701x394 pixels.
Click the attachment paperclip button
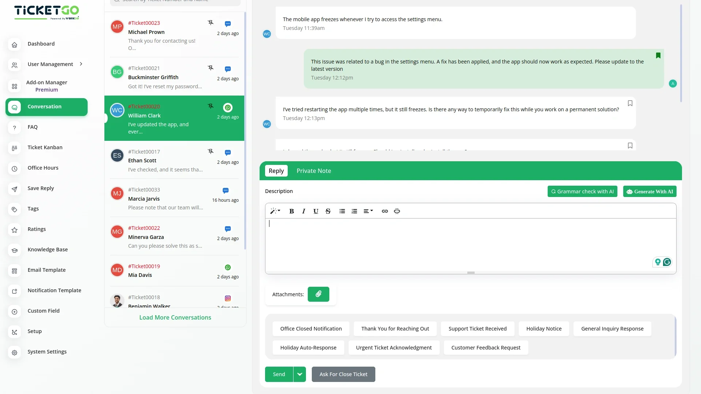318,294
